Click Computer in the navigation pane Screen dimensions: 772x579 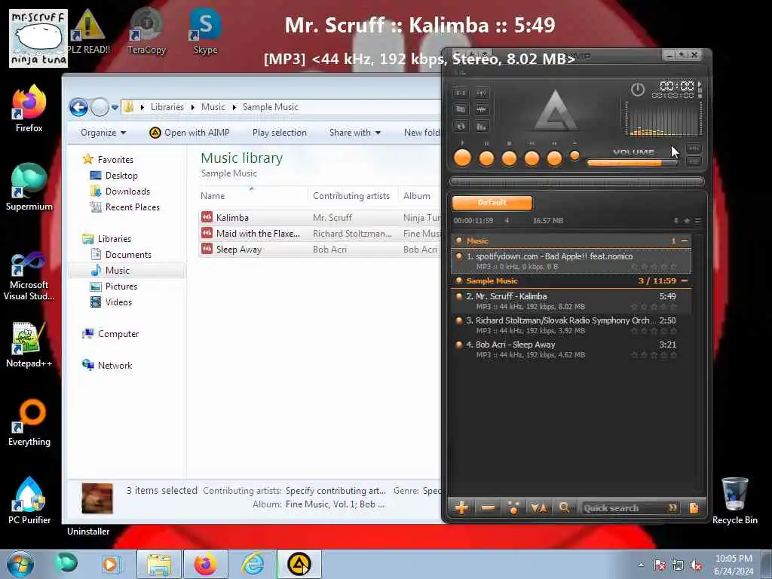[118, 334]
